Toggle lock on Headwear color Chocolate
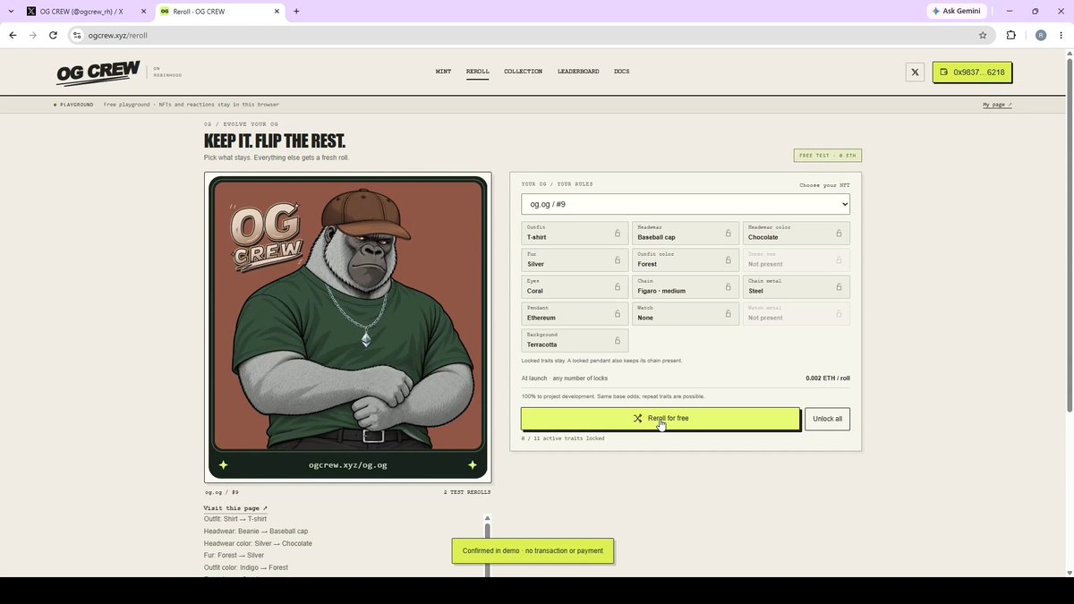The width and height of the screenshot is (1074, 604). (x=797, y=233)
